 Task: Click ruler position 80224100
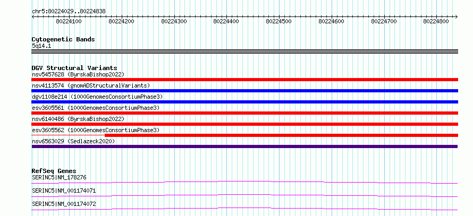69,21
